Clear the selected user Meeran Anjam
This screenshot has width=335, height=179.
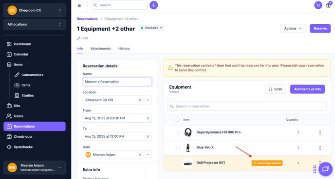140,155
